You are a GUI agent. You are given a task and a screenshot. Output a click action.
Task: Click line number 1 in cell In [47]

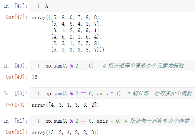[38, 6]
